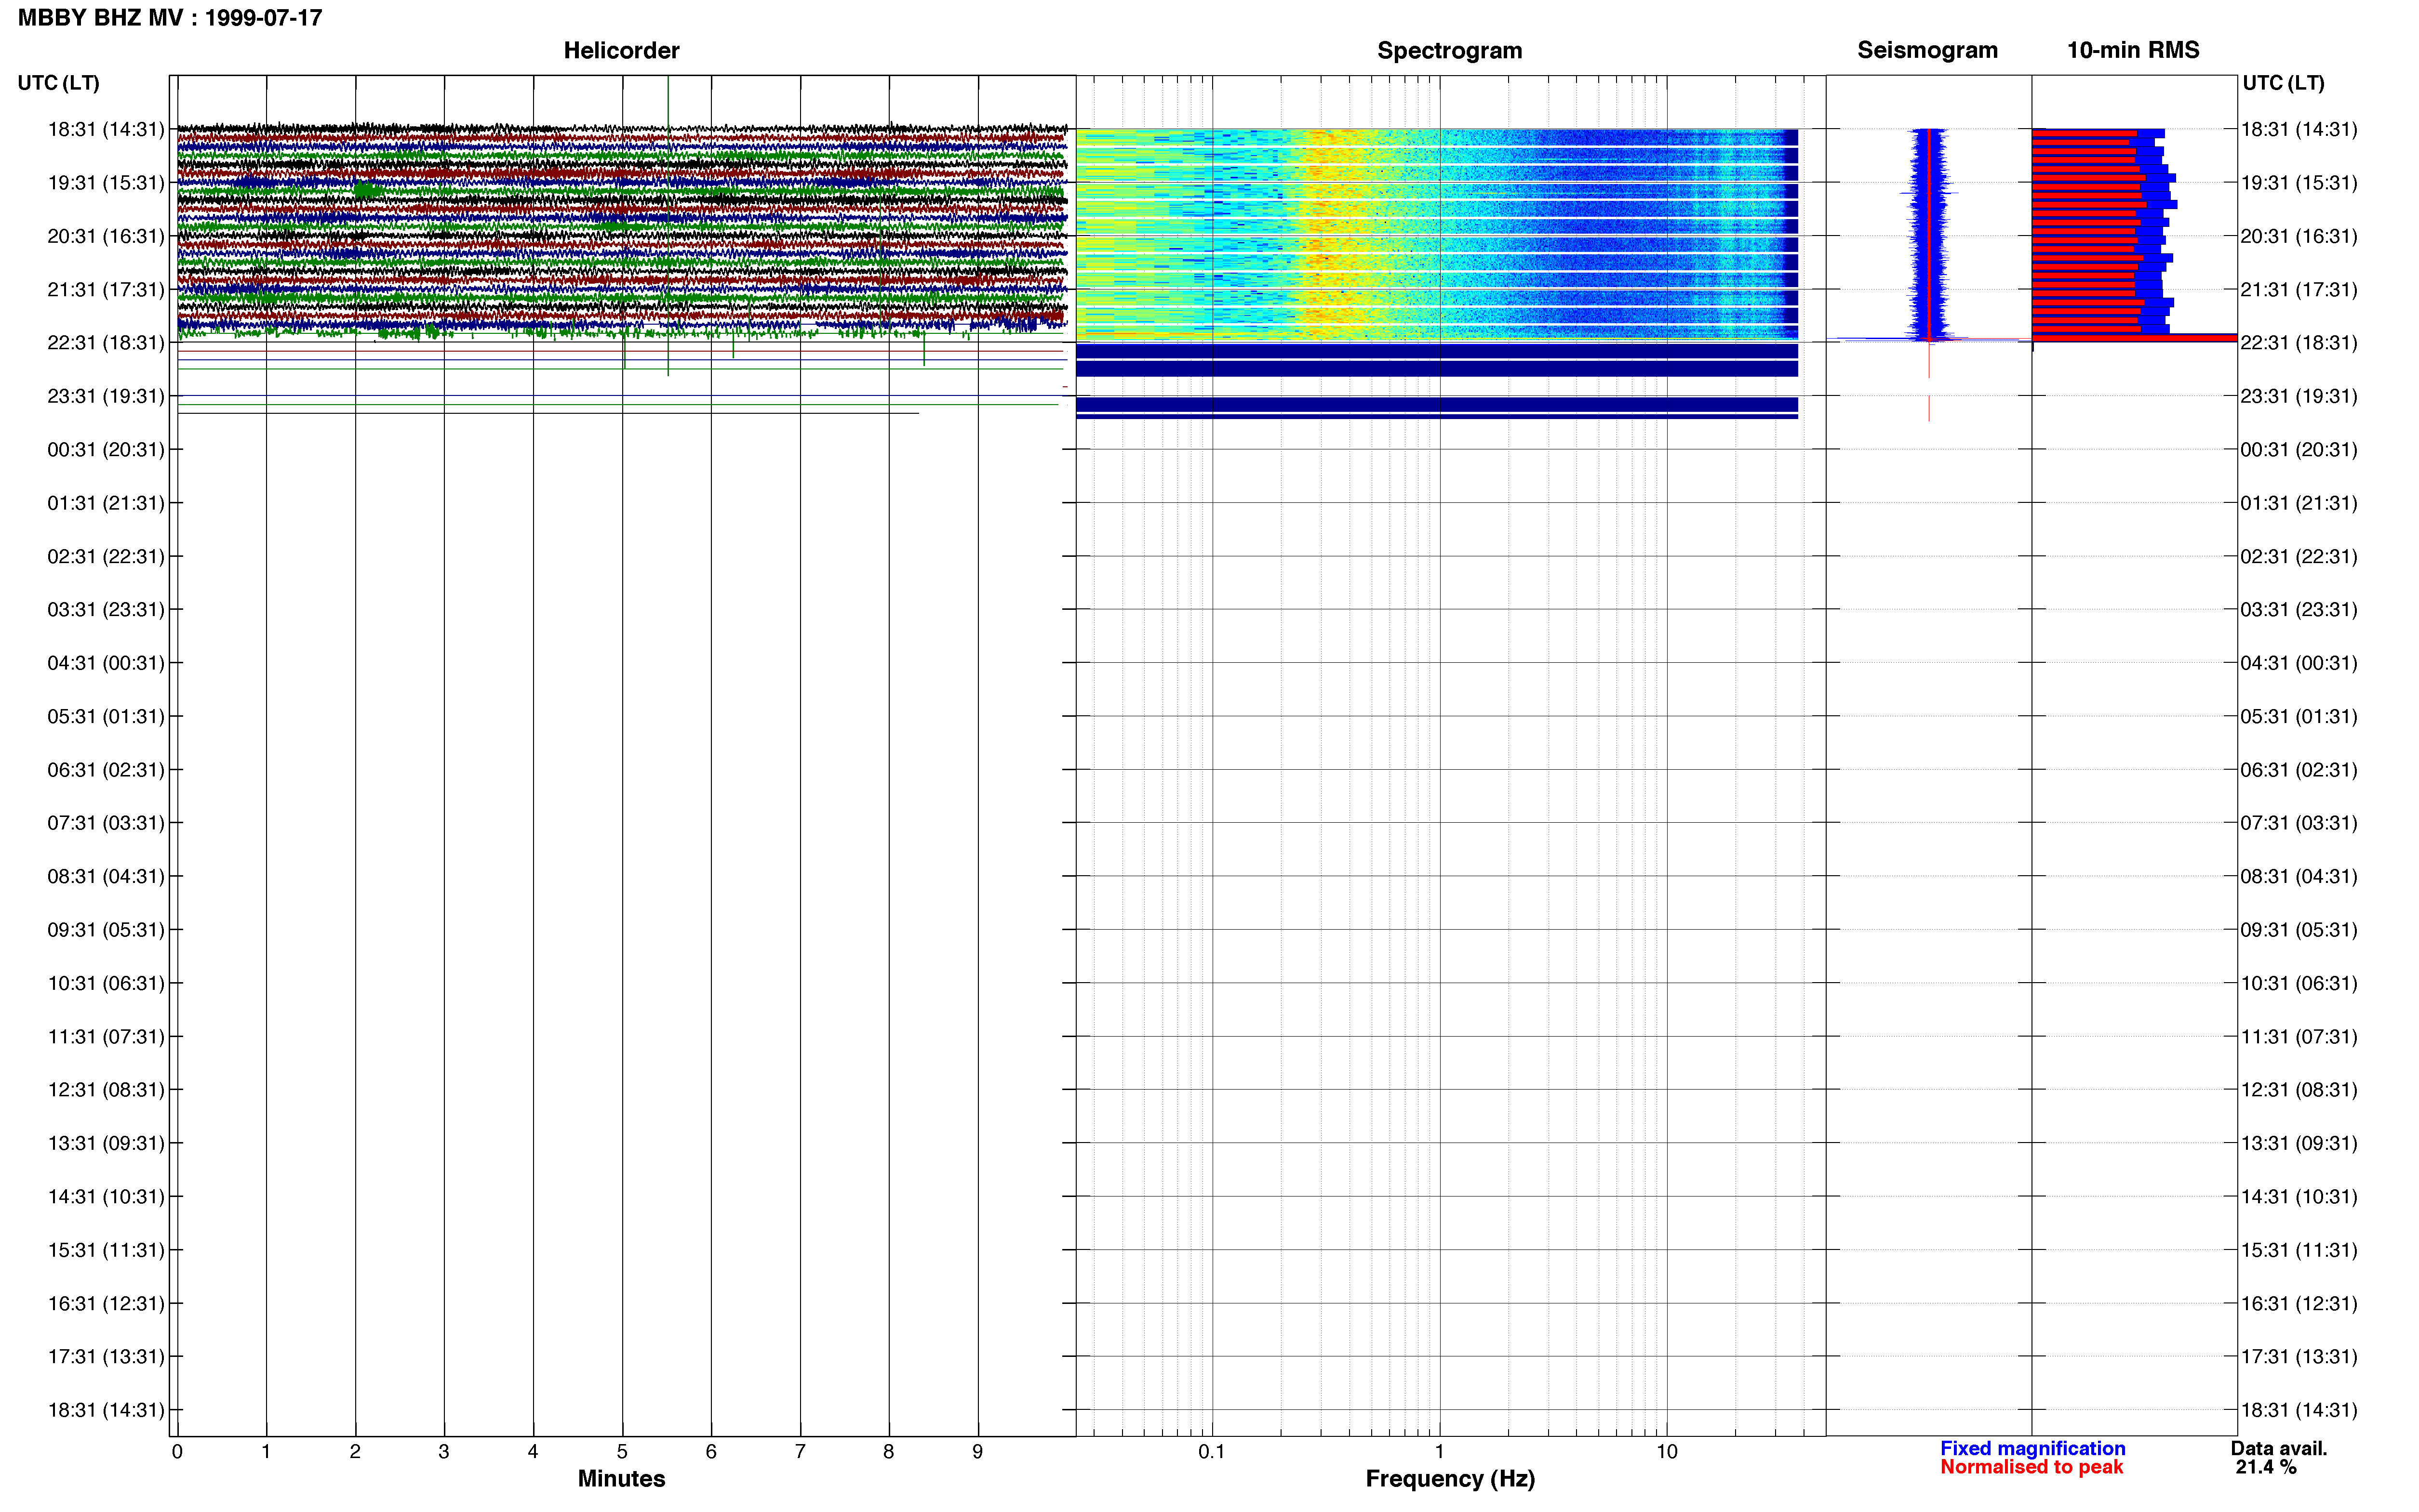This screenshot has height=1512, width=2419.
Task: Click the 5 tick on Minutes axis
Action: coord(622,1451)
